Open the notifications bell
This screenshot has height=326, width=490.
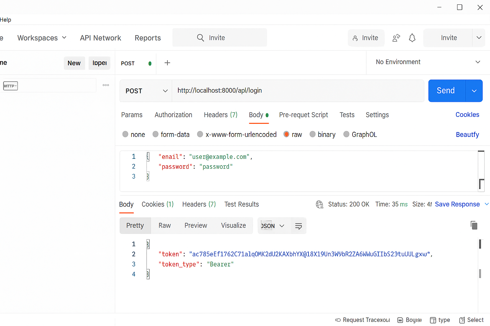pos(412,38)
